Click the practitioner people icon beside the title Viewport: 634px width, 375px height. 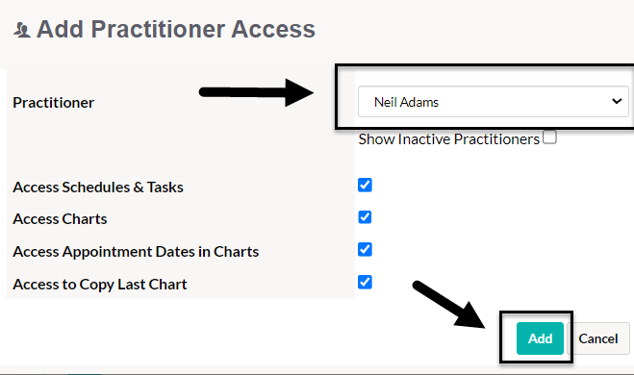[22, 30]
